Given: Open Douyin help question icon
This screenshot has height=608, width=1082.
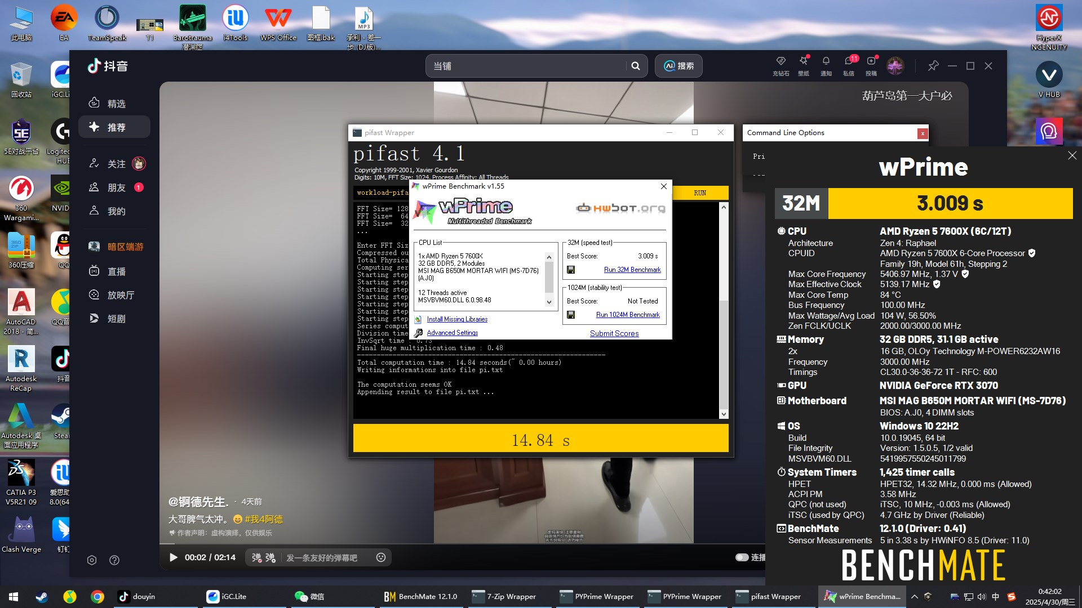Looking at the screenshot, I should tap(114, 560).
